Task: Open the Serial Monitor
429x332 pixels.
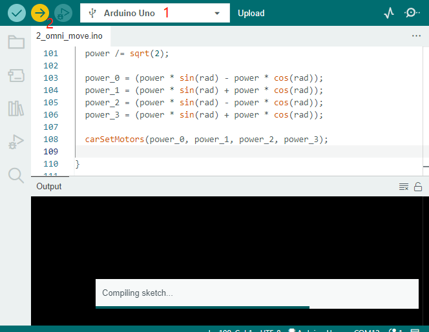Action: point(412,13)
